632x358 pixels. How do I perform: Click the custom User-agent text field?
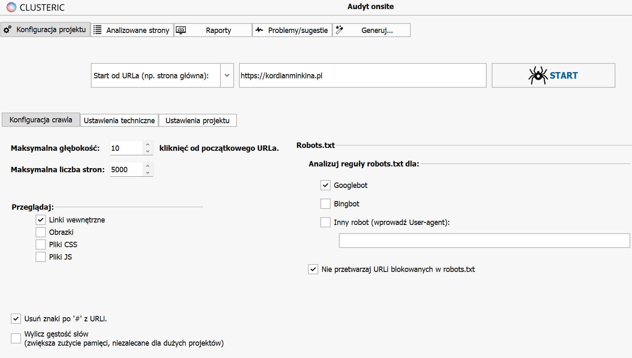484,241
